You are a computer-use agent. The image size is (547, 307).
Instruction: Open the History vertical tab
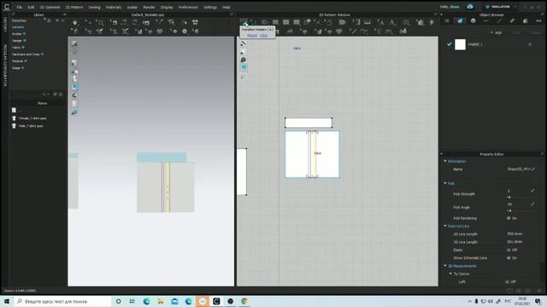[5, 25]
